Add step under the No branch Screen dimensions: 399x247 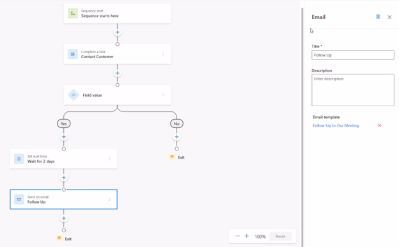pyautogui.click(x=176, y=137)
